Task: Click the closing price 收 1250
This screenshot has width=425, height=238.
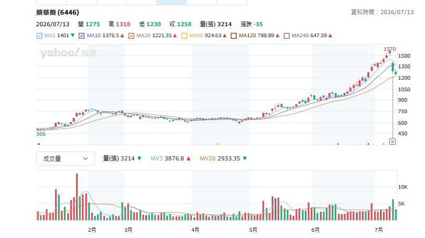Action: click(180, 24)
